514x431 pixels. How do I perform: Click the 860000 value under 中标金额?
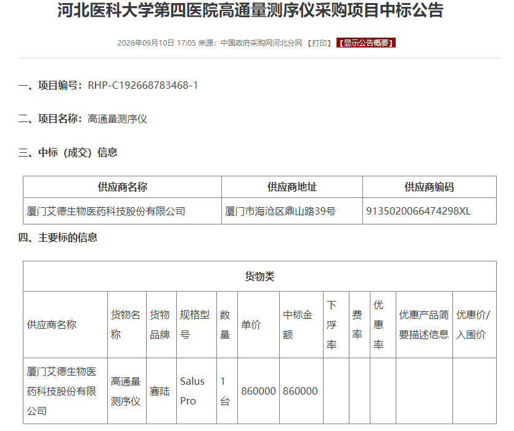300,392
